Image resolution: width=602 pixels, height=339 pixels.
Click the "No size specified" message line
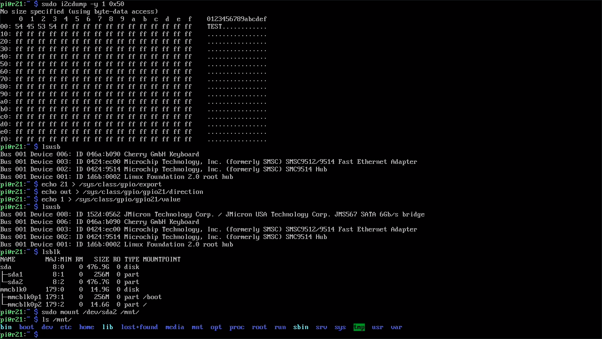coord(79,12)
